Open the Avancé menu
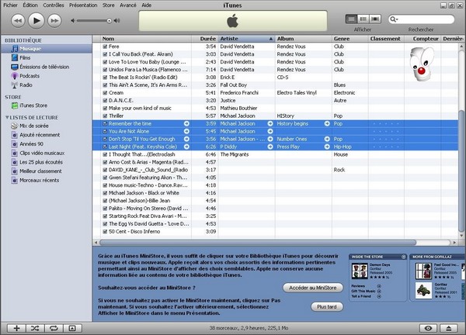 click(x=128, y=5)
